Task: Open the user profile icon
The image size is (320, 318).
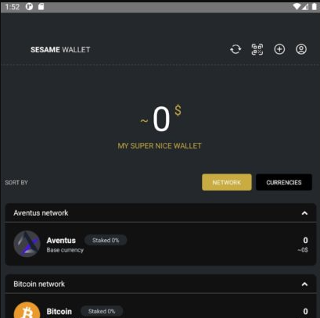Action: tap(301, 49)
